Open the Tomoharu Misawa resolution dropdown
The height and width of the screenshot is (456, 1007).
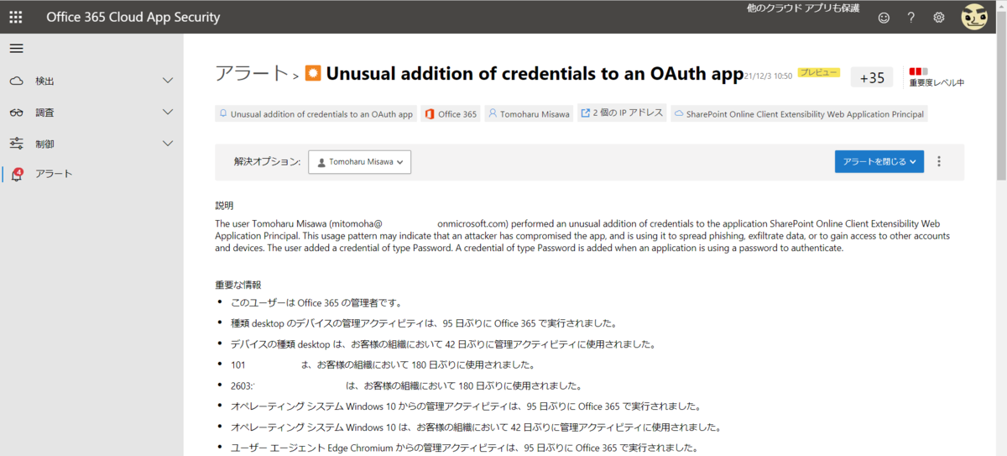[x=359, y=161]
